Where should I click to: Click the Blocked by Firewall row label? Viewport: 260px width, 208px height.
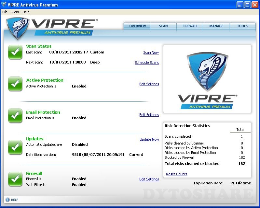pyautogui.click(x=179, y=157)
